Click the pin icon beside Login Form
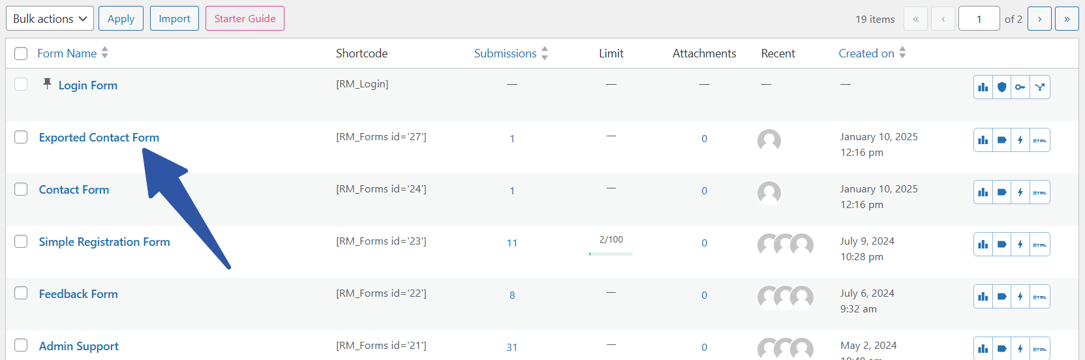 (x=47, y=83)
